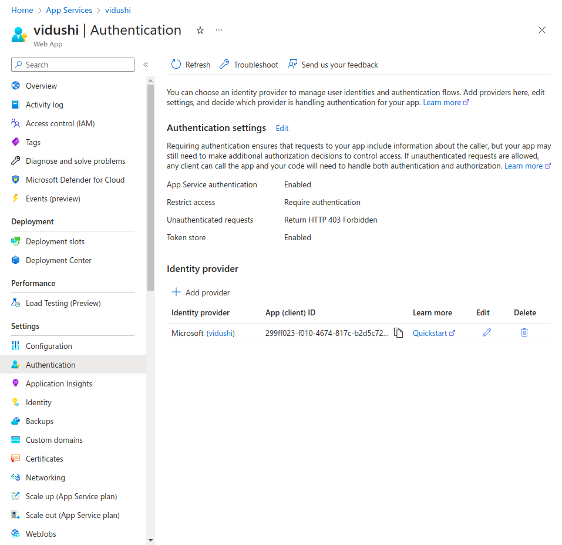Open the vidushi app registration link
The width and height of the screenshot is (562, 545).
tap(220, 333)
